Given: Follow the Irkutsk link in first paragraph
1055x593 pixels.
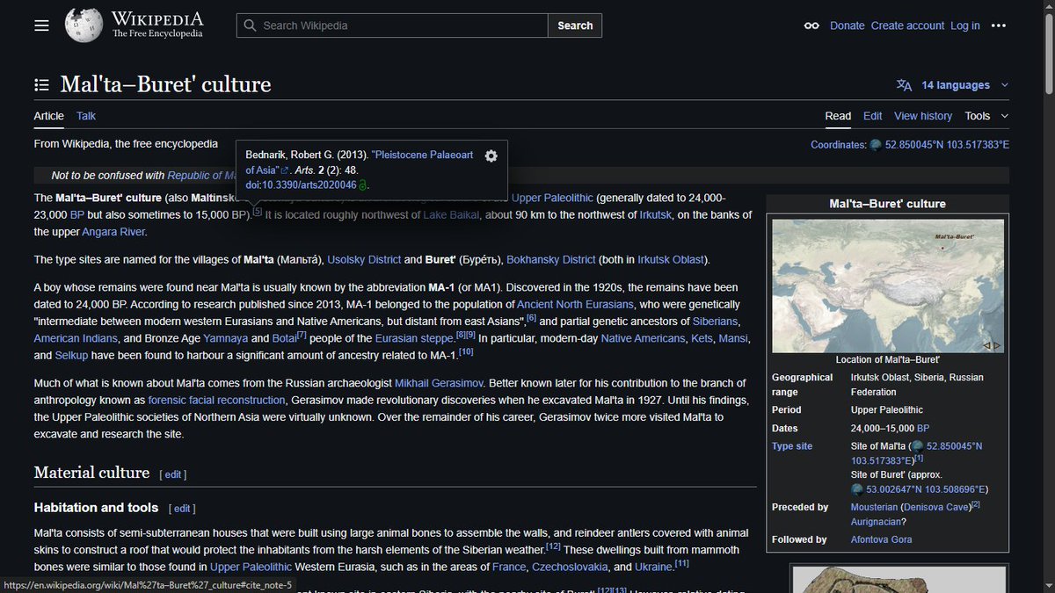Looking at the screenshot, I should tap(657, 215).
